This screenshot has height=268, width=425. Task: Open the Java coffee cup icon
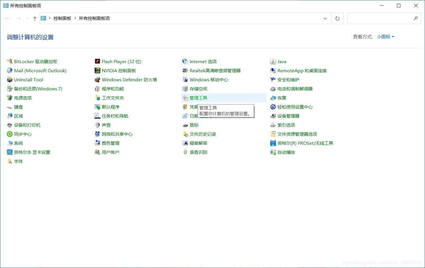tap(273, 61)
